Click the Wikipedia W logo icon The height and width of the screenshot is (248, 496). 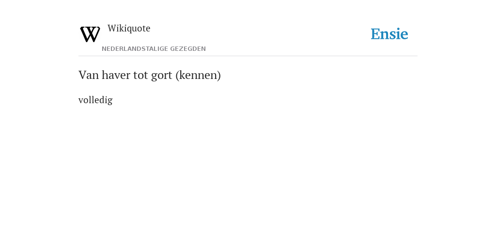click(x=90, y=34)
